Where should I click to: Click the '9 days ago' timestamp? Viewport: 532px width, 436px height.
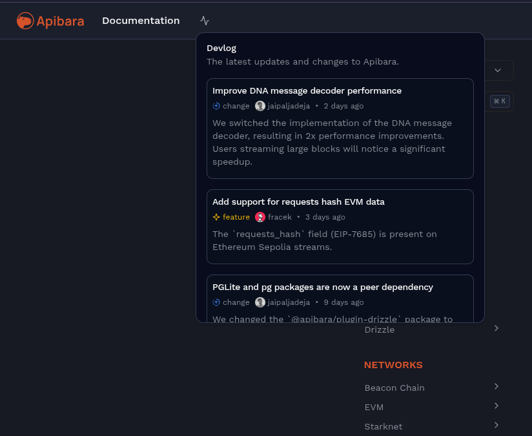point(343,302)
